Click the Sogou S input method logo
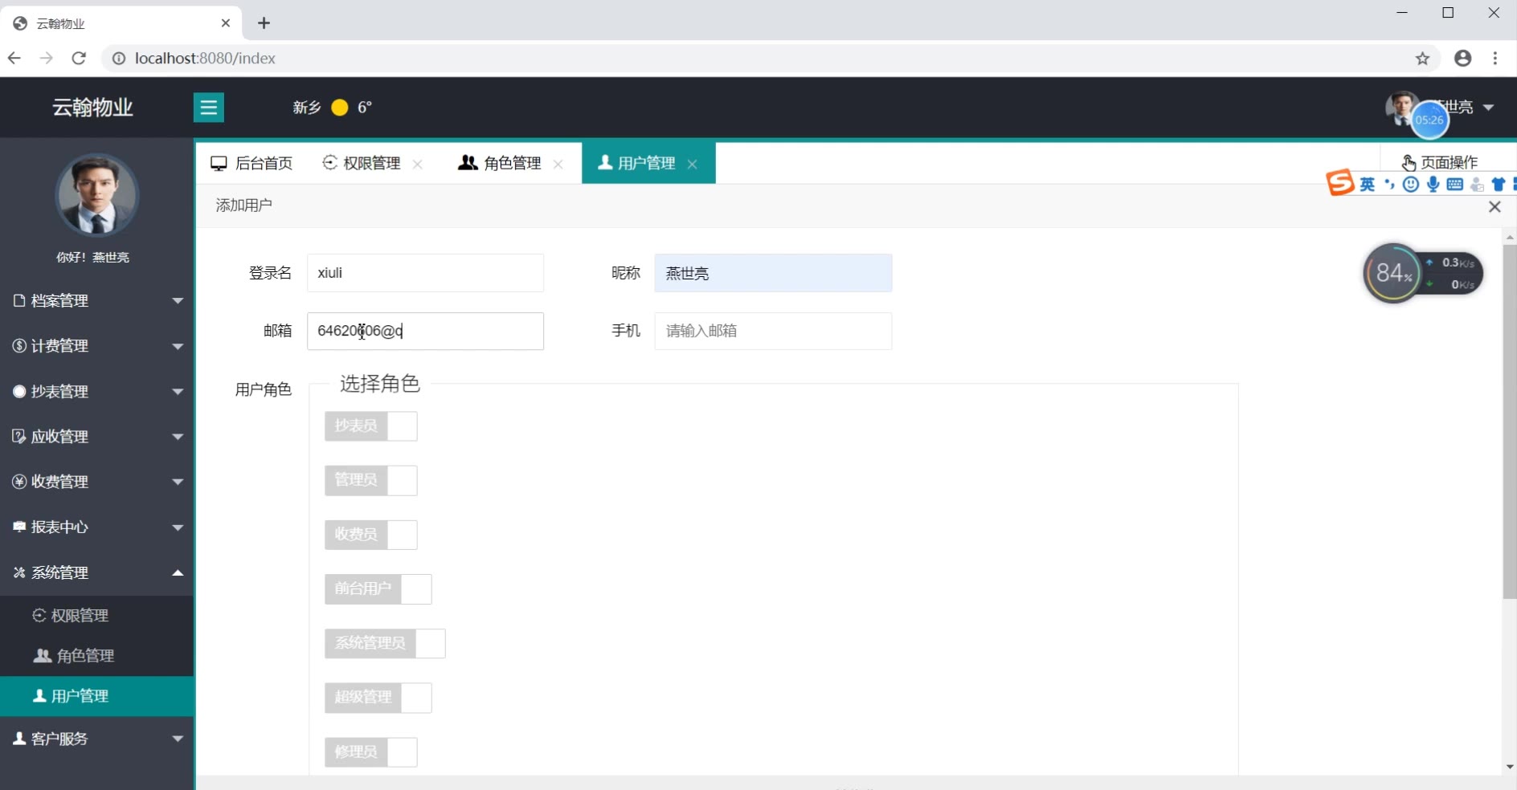1517x790 pixels. [x=1339, y=183]
